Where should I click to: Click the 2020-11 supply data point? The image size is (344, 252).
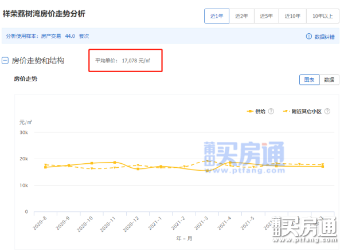(x=115, y=163)
